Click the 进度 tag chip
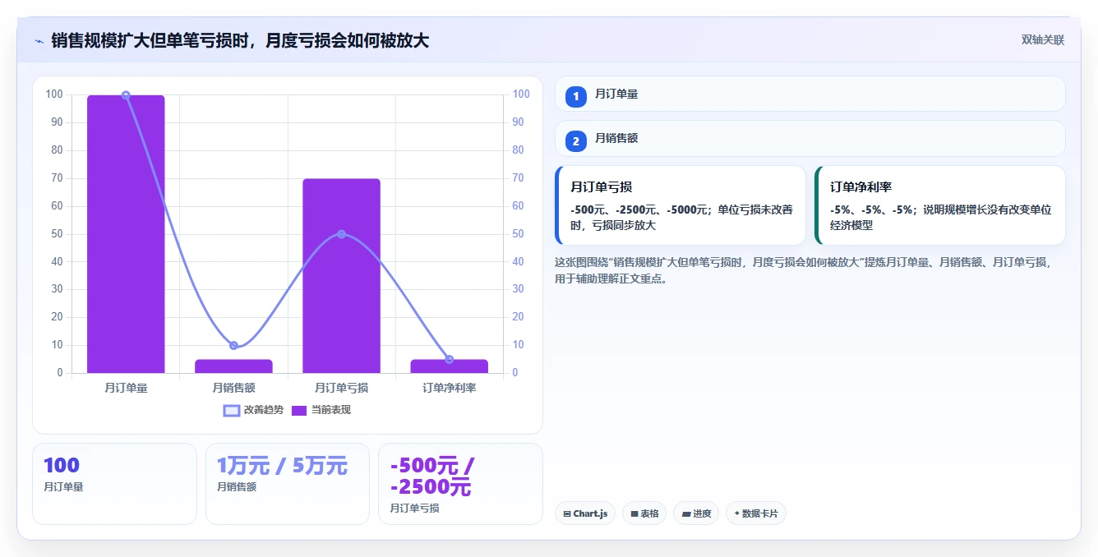Viewport: 1098px width, 557px height. coord(696,513)
